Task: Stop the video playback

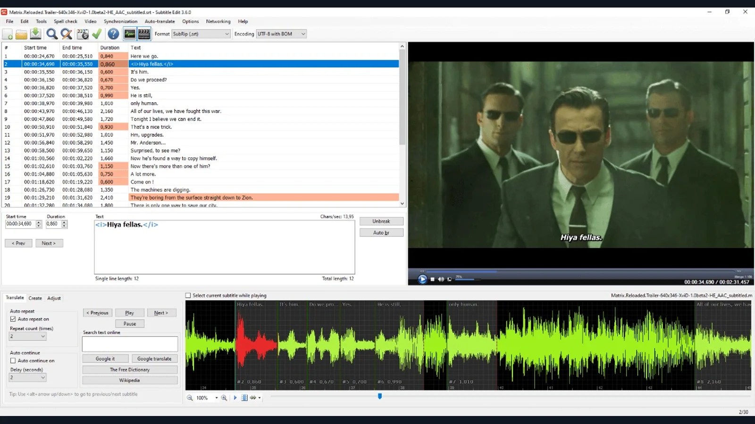Action: 432,279
